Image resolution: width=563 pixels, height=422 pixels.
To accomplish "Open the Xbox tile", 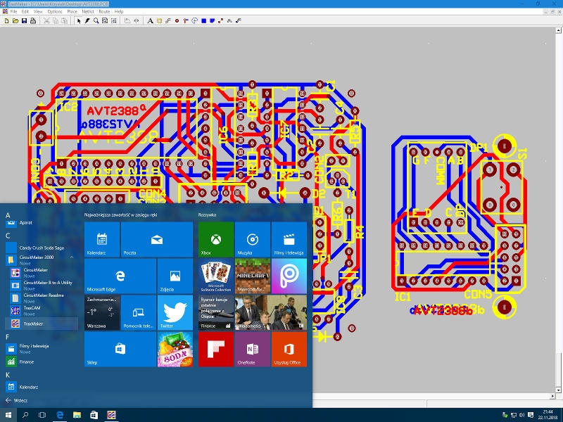I will click(x=216, y=239).
